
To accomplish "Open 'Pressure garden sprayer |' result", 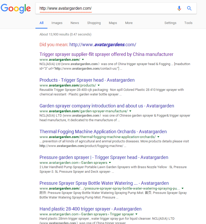I will click(104, 157).
